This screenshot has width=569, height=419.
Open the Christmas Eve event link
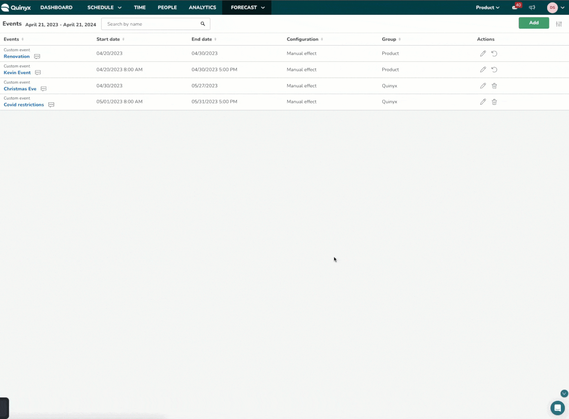20,89
